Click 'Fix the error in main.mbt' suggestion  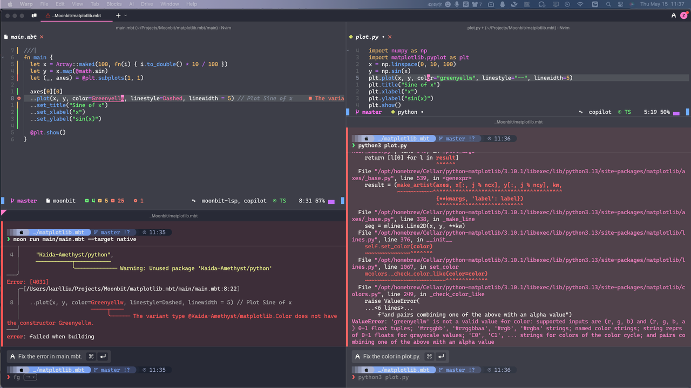click(50, 356)
